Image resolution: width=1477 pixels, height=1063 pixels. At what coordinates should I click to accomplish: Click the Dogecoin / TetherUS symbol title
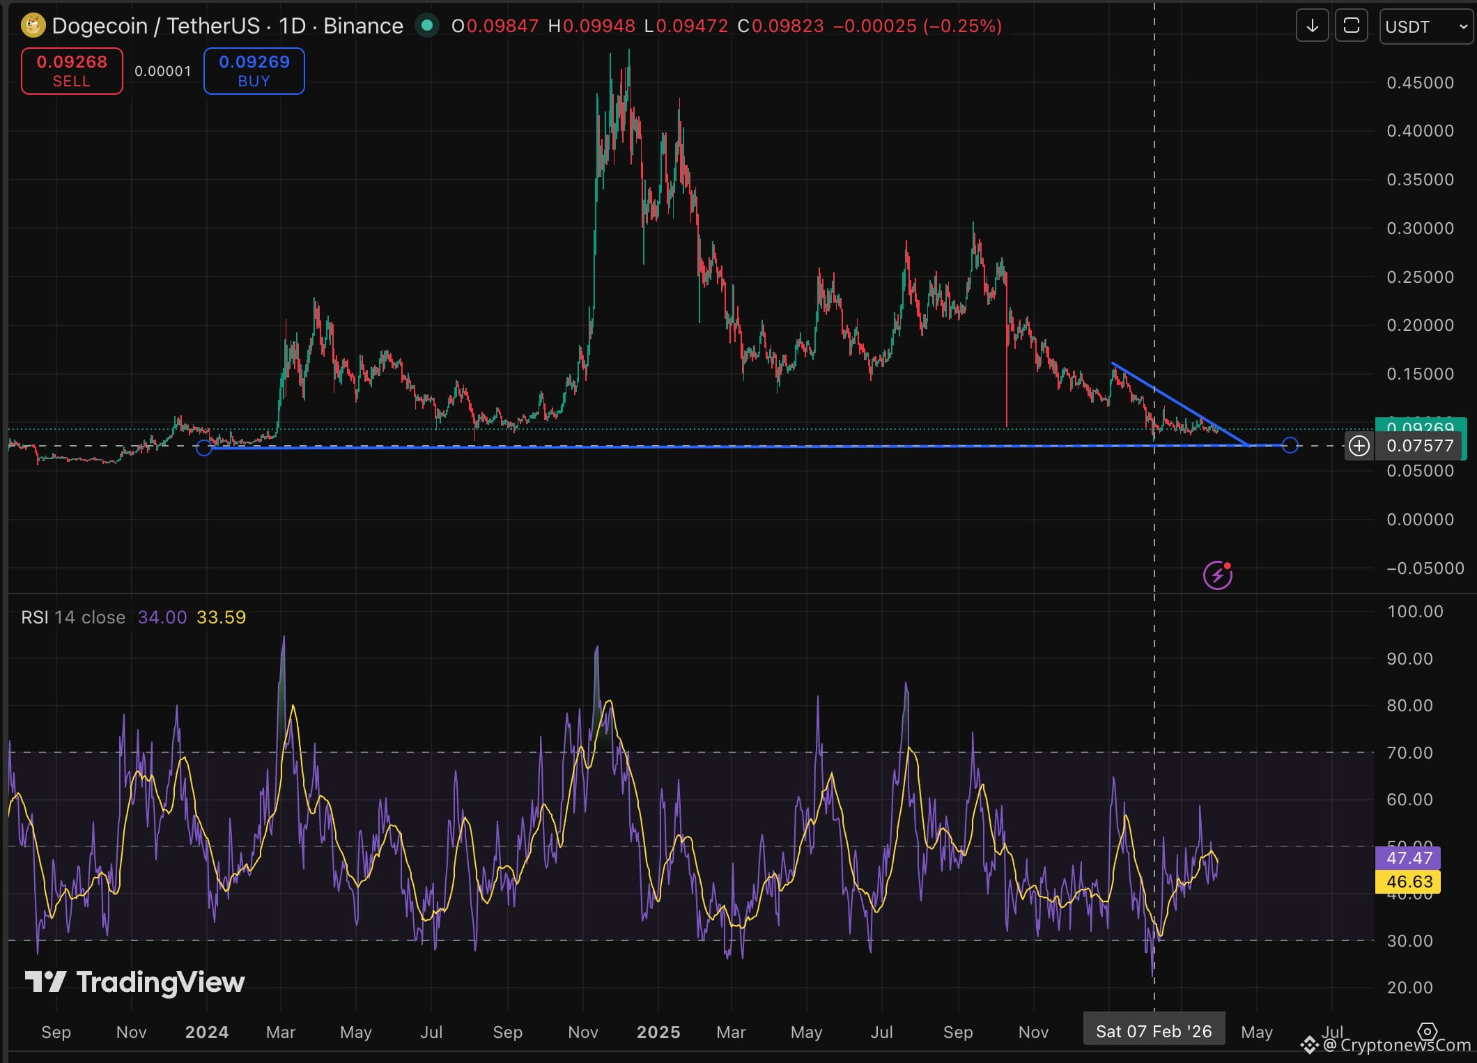tap(155, 26)
